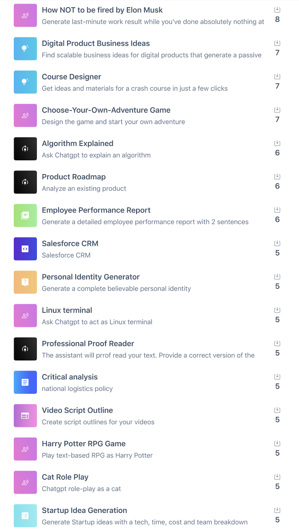Open the Choose-Your-Own-Adventure Game prompt
This screenshot has width=299, height=532.
point(106,110)
